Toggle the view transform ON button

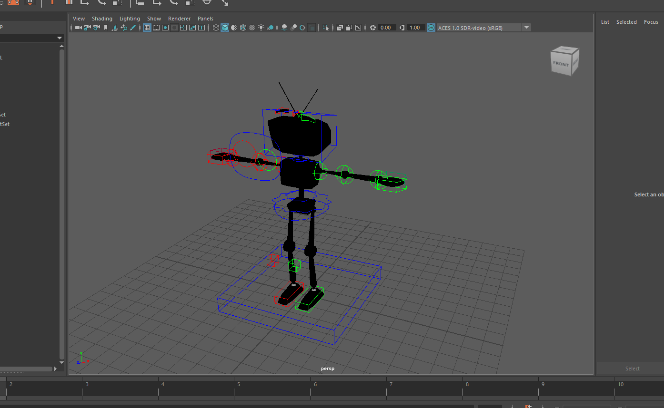tap(431, 28)
